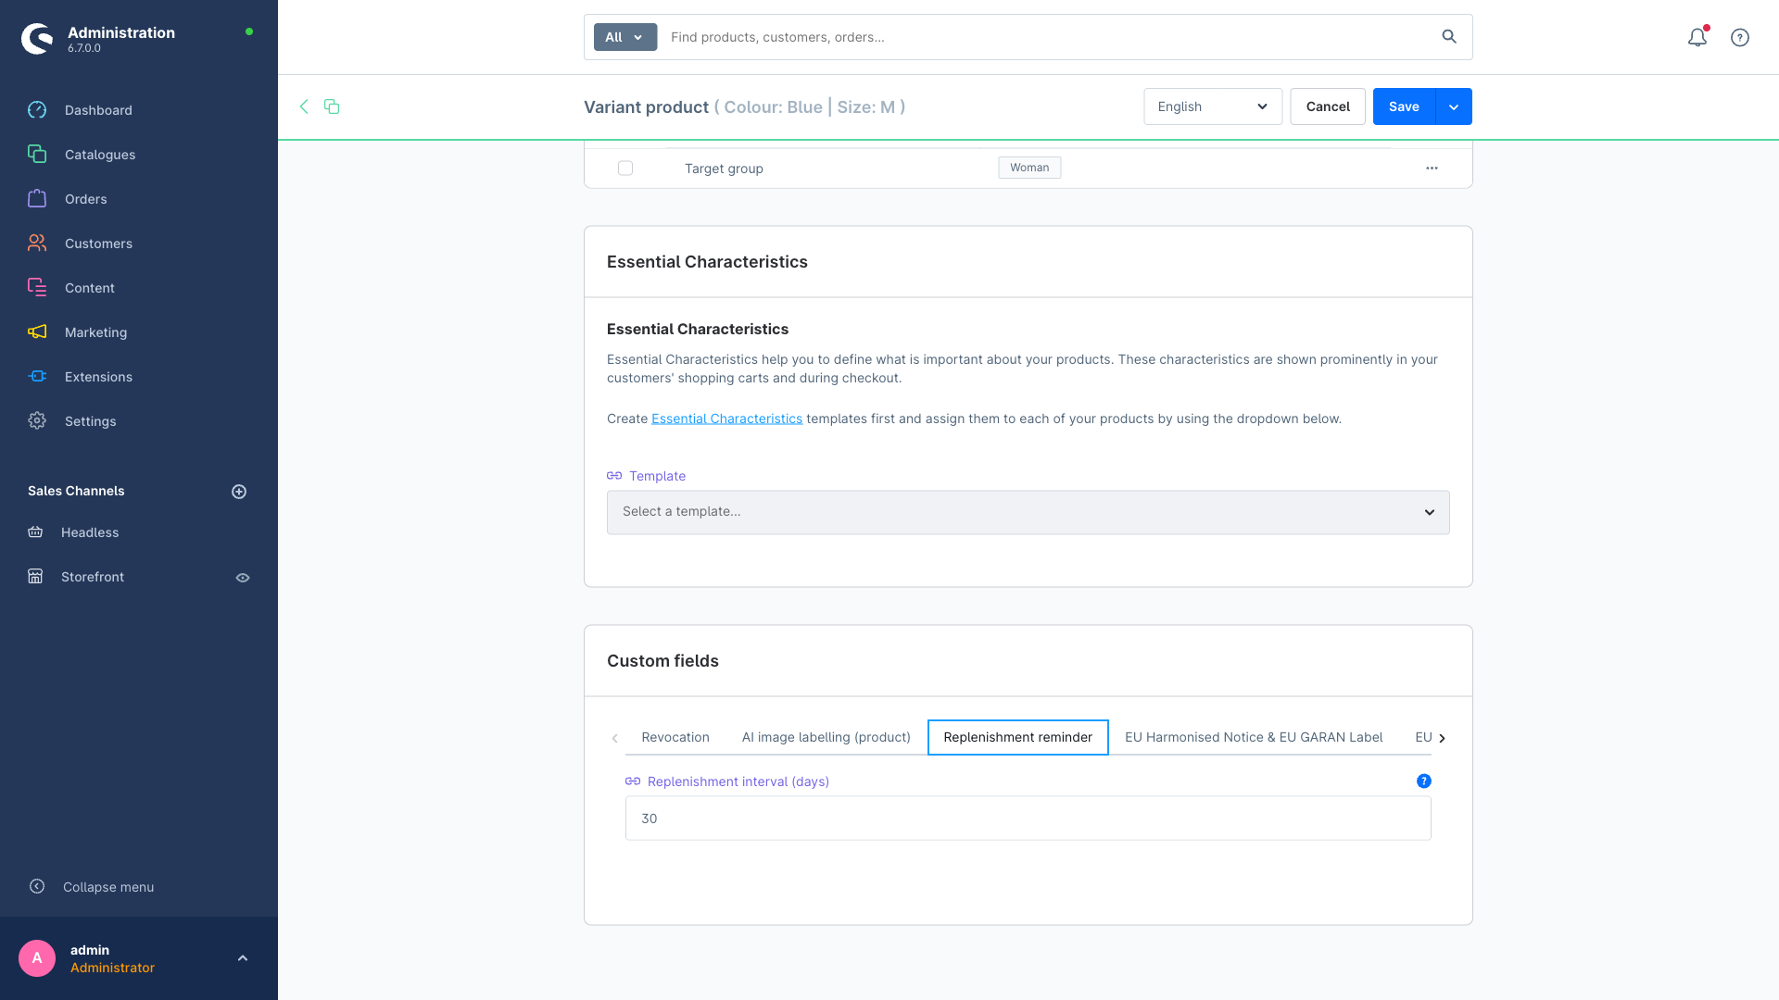
Task: Open the English language dropdown
Action: click(x=1212, y=106)
